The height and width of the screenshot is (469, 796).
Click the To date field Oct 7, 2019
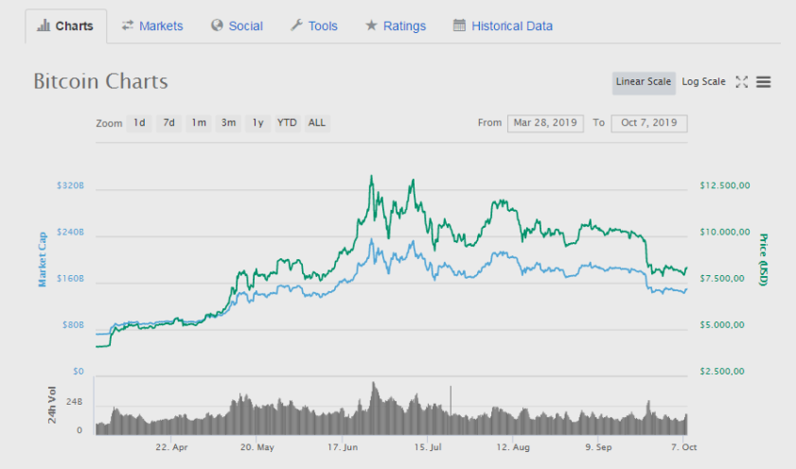649,123
